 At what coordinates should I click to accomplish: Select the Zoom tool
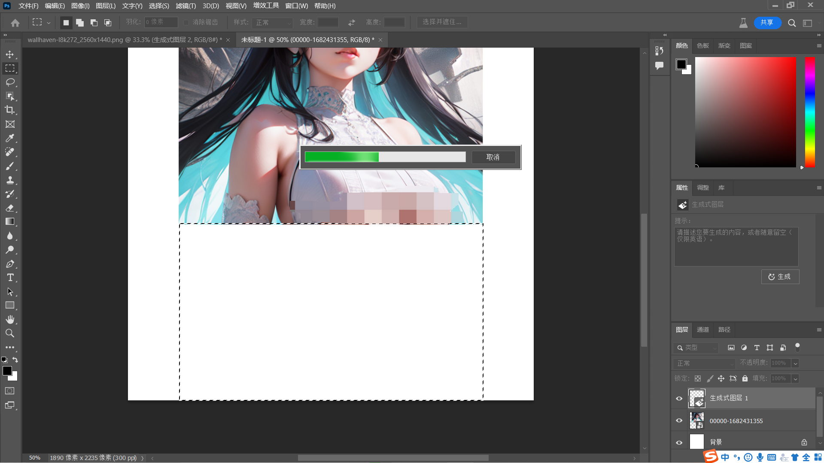(10, 333)
